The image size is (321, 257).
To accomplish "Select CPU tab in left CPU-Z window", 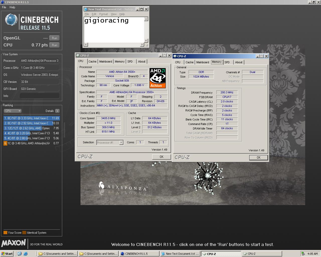I will click(x=81, y=61).
